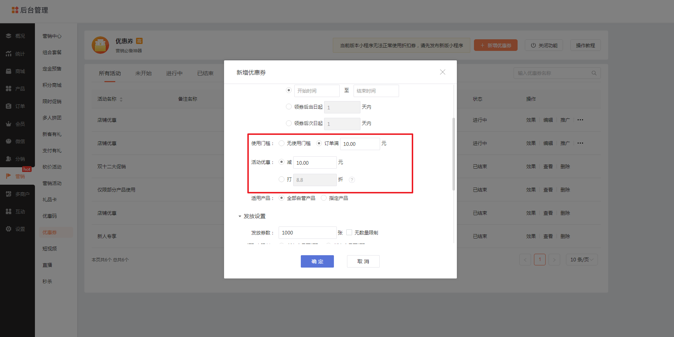674x337 pixels.
Task: Choose 订单满 threshold radio
Action: [x=319, y=143]
